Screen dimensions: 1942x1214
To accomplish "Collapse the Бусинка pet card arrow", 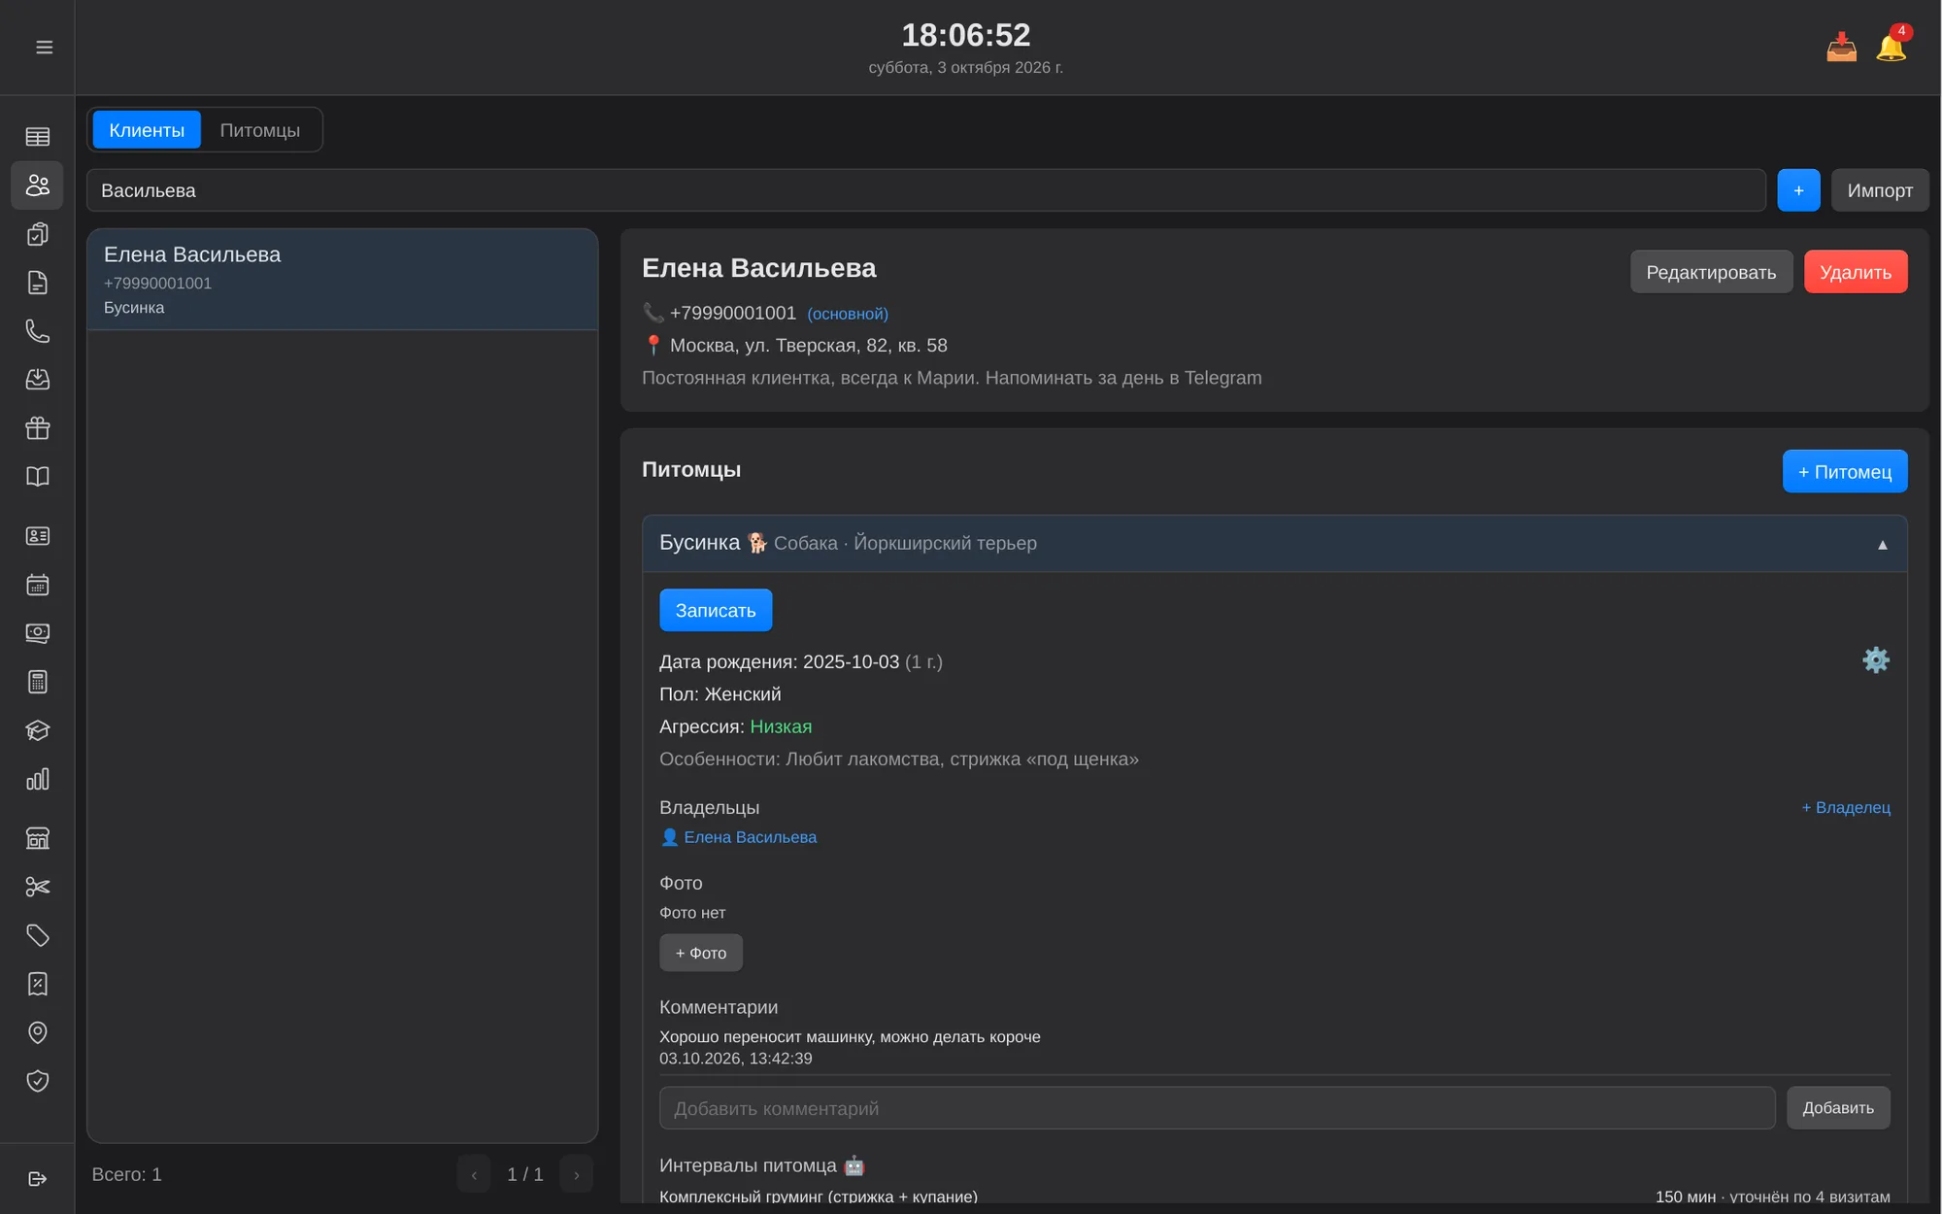I will 1882,545.
